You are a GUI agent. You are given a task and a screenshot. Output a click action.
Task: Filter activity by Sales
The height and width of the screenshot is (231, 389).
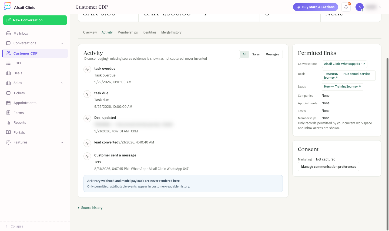256,54
